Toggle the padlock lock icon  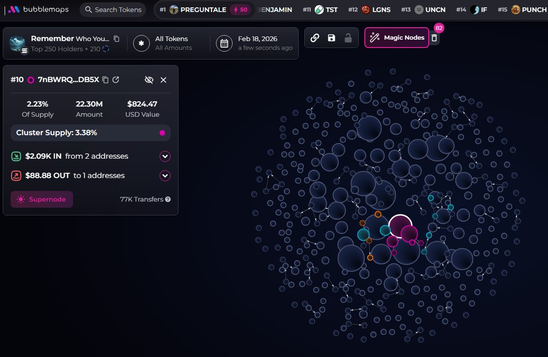(348, 38)
